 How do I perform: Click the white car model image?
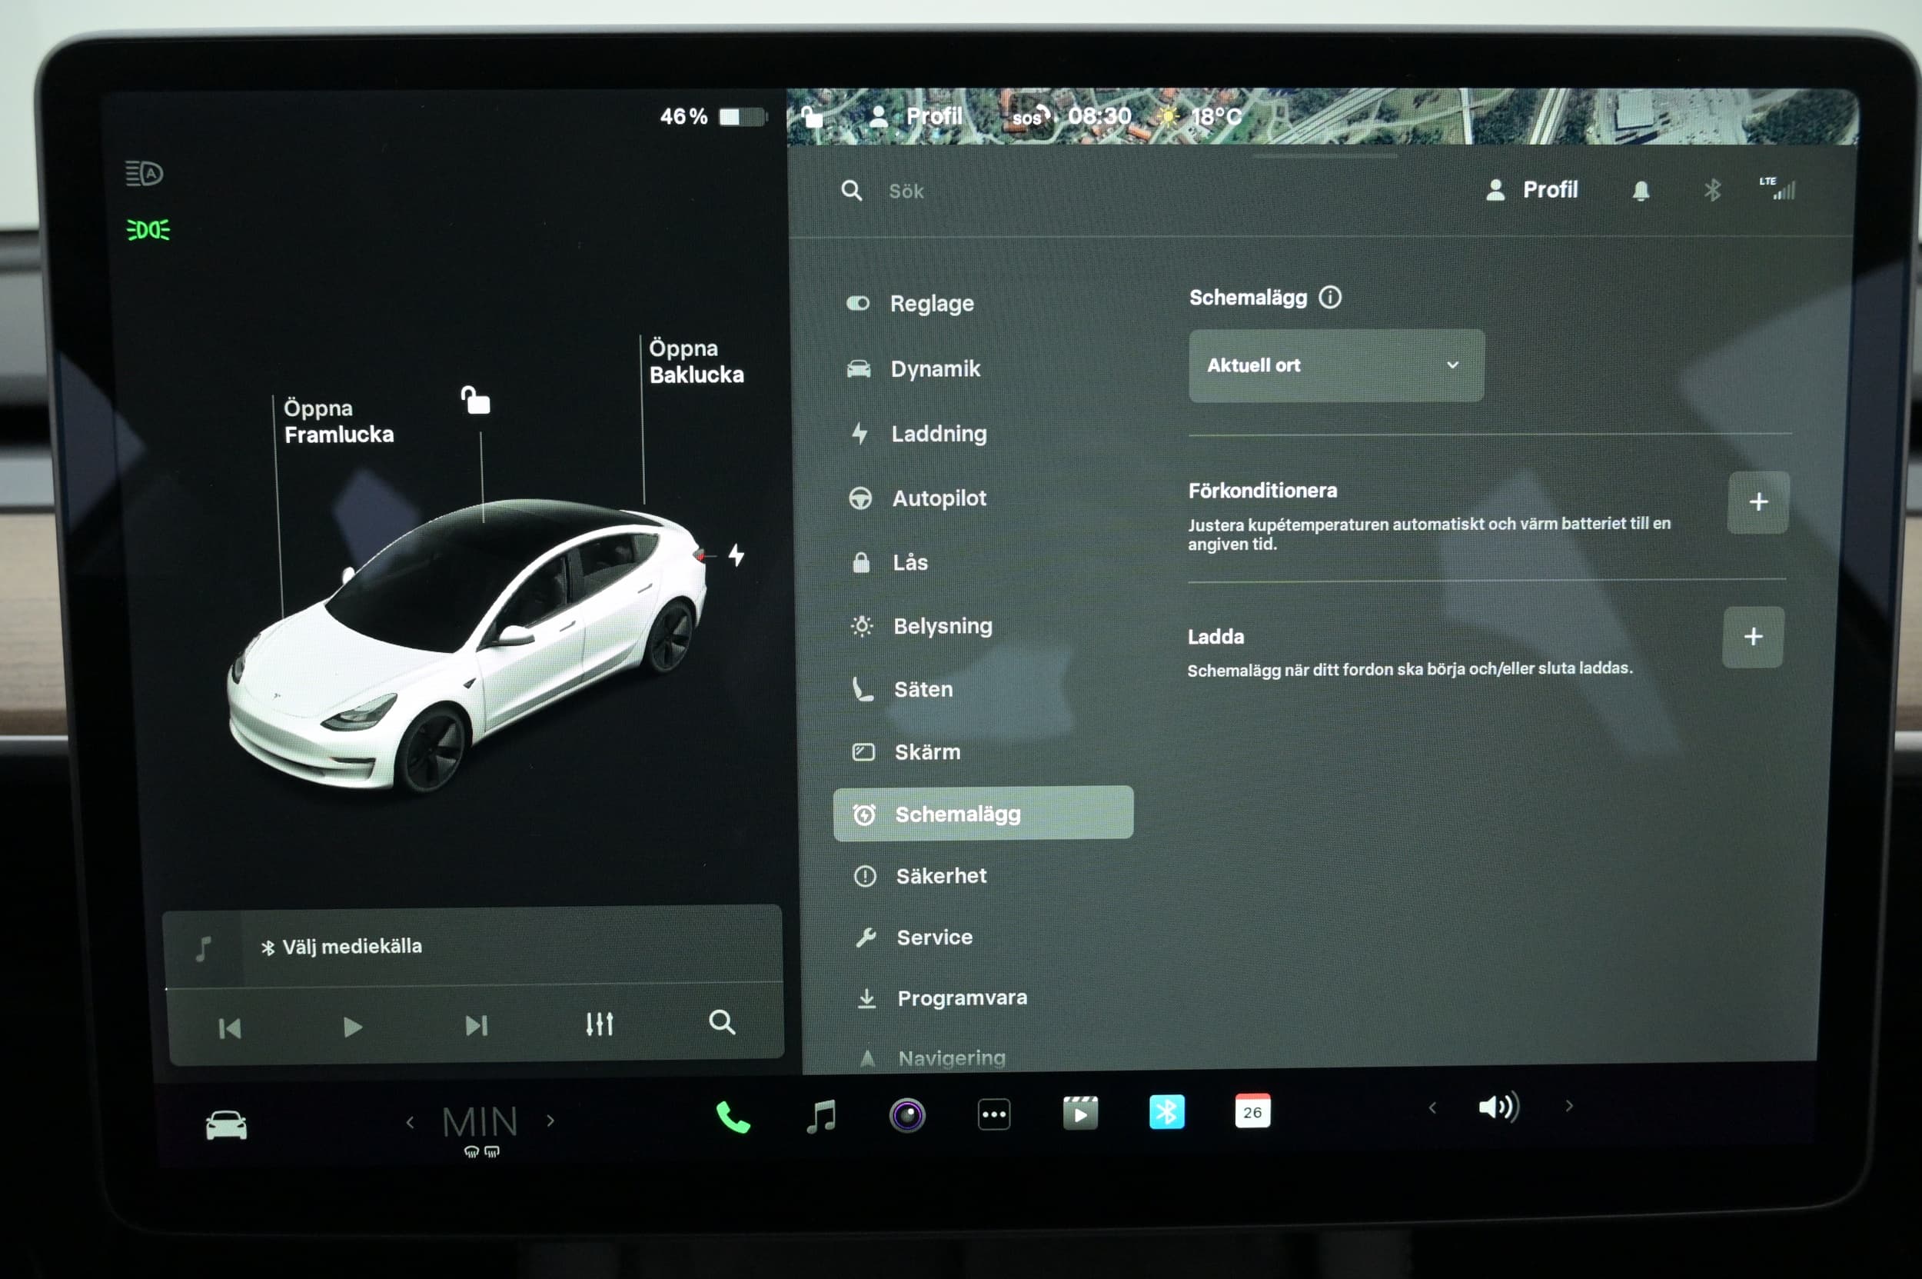point(467,644)
